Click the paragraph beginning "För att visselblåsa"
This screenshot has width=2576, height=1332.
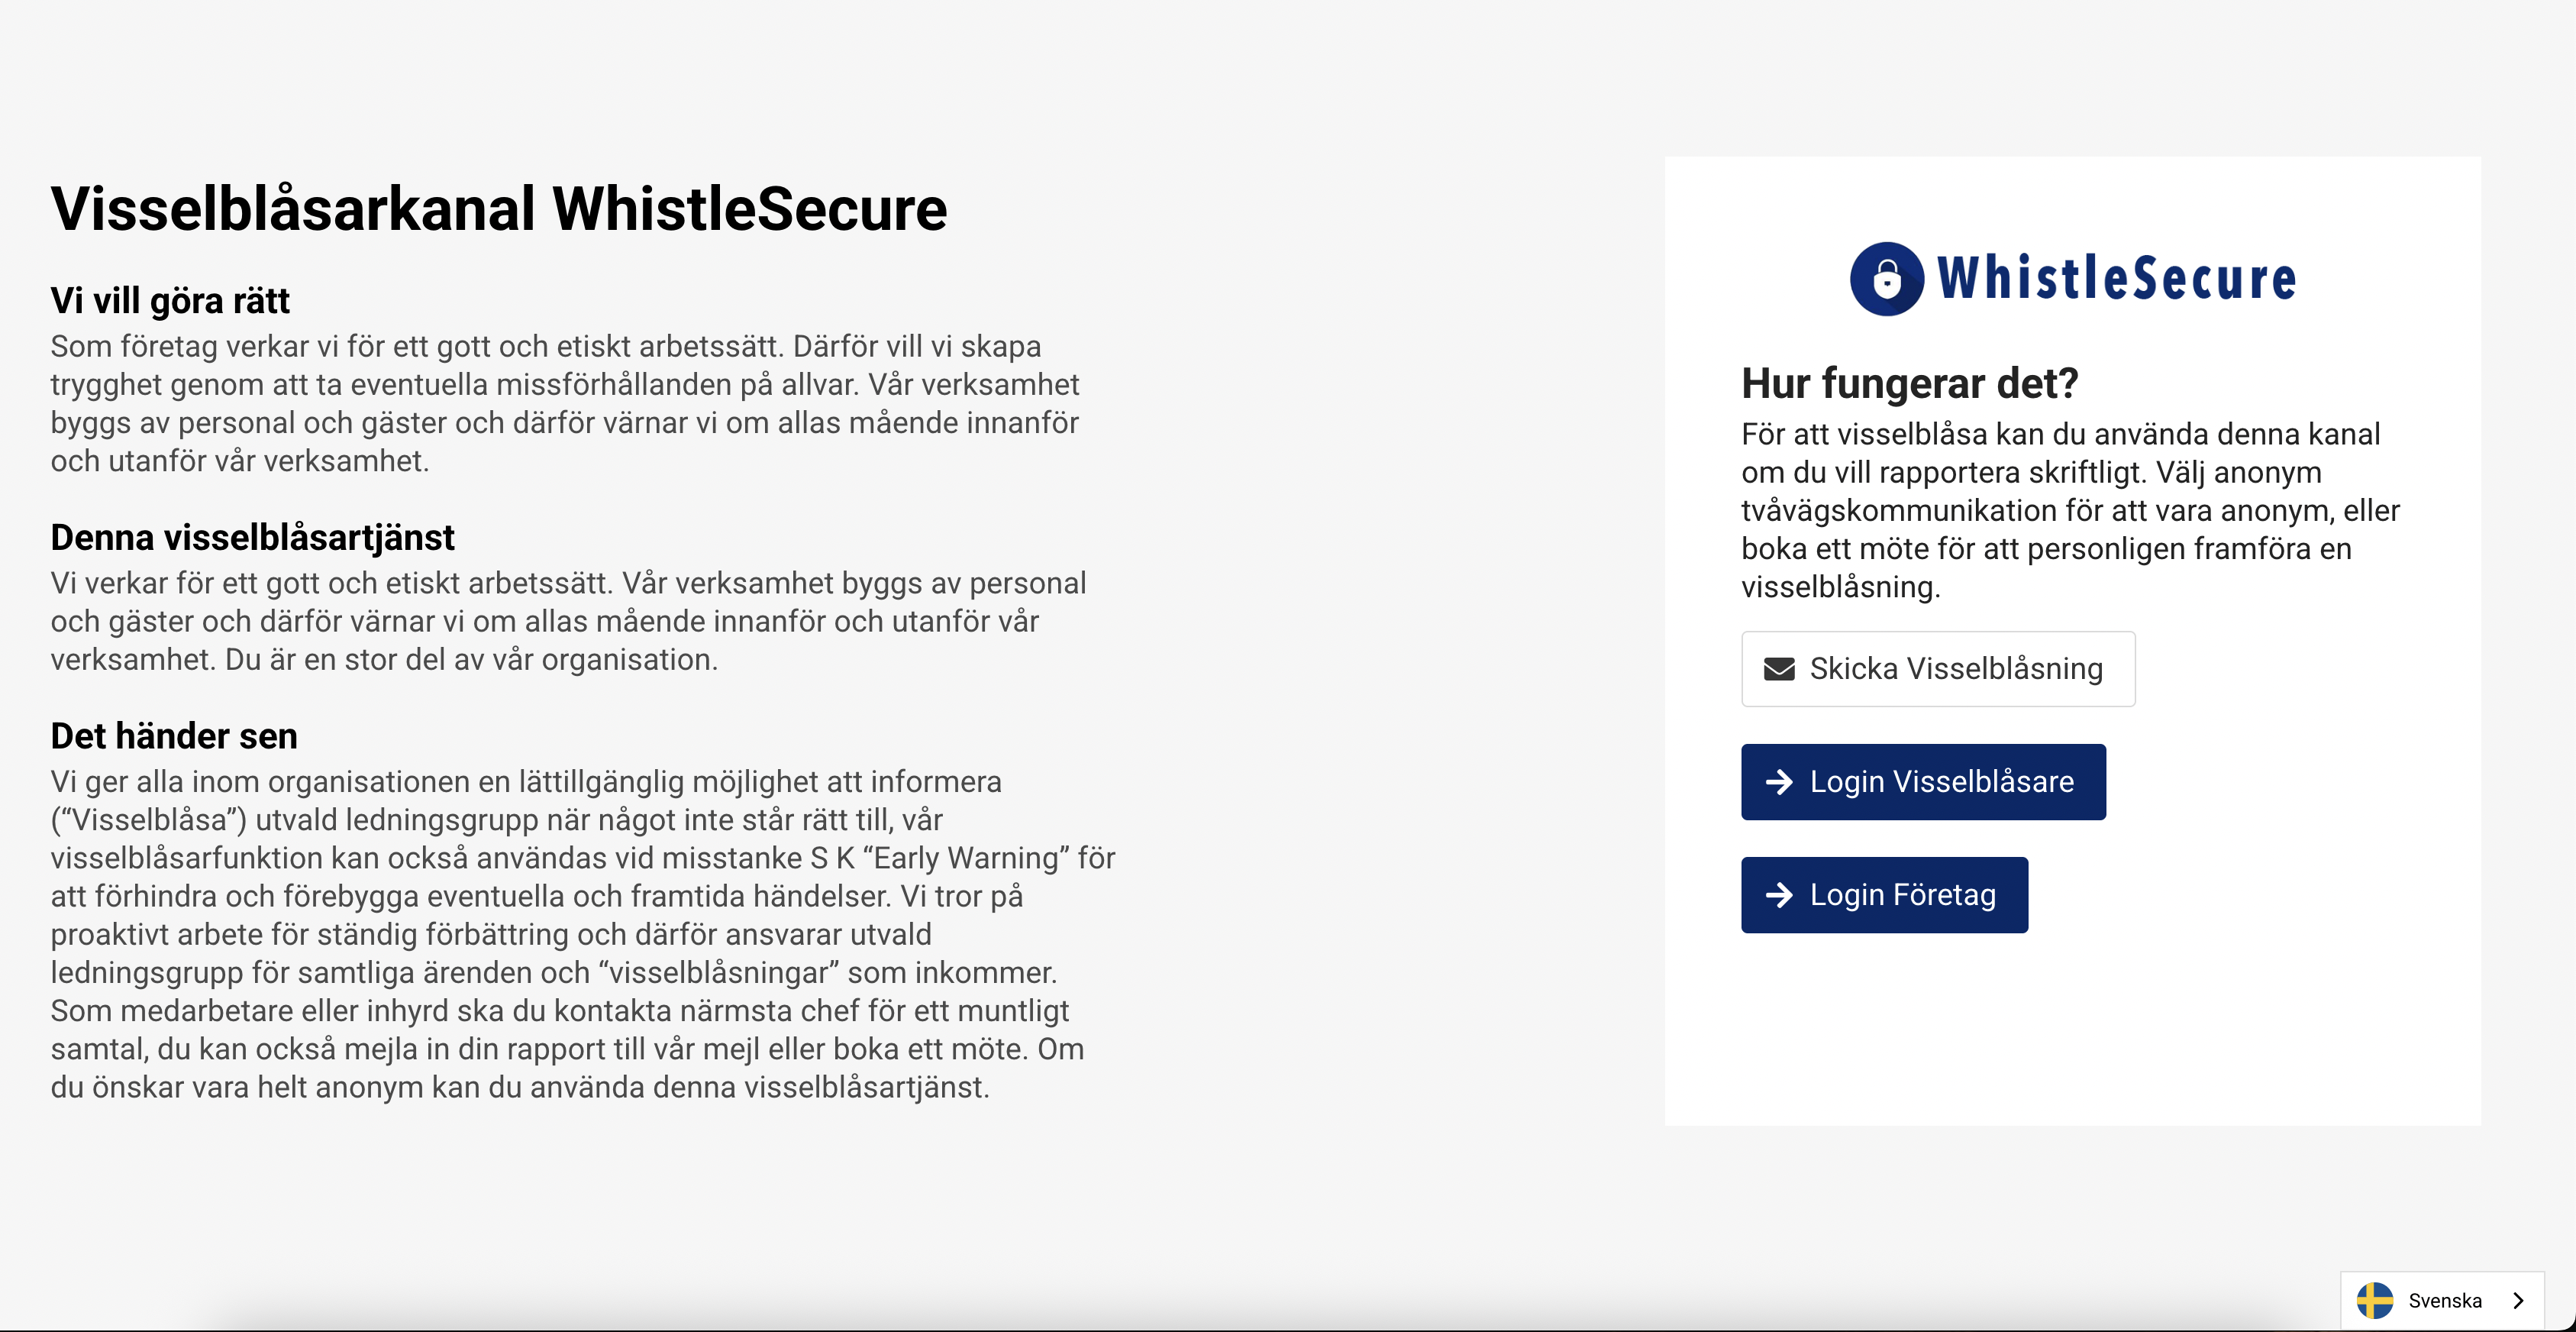click(x=2070, y=510)
